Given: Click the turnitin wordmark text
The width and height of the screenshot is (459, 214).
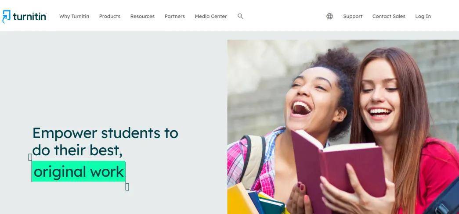Looking at the screenshot, I should coord(29,17).
